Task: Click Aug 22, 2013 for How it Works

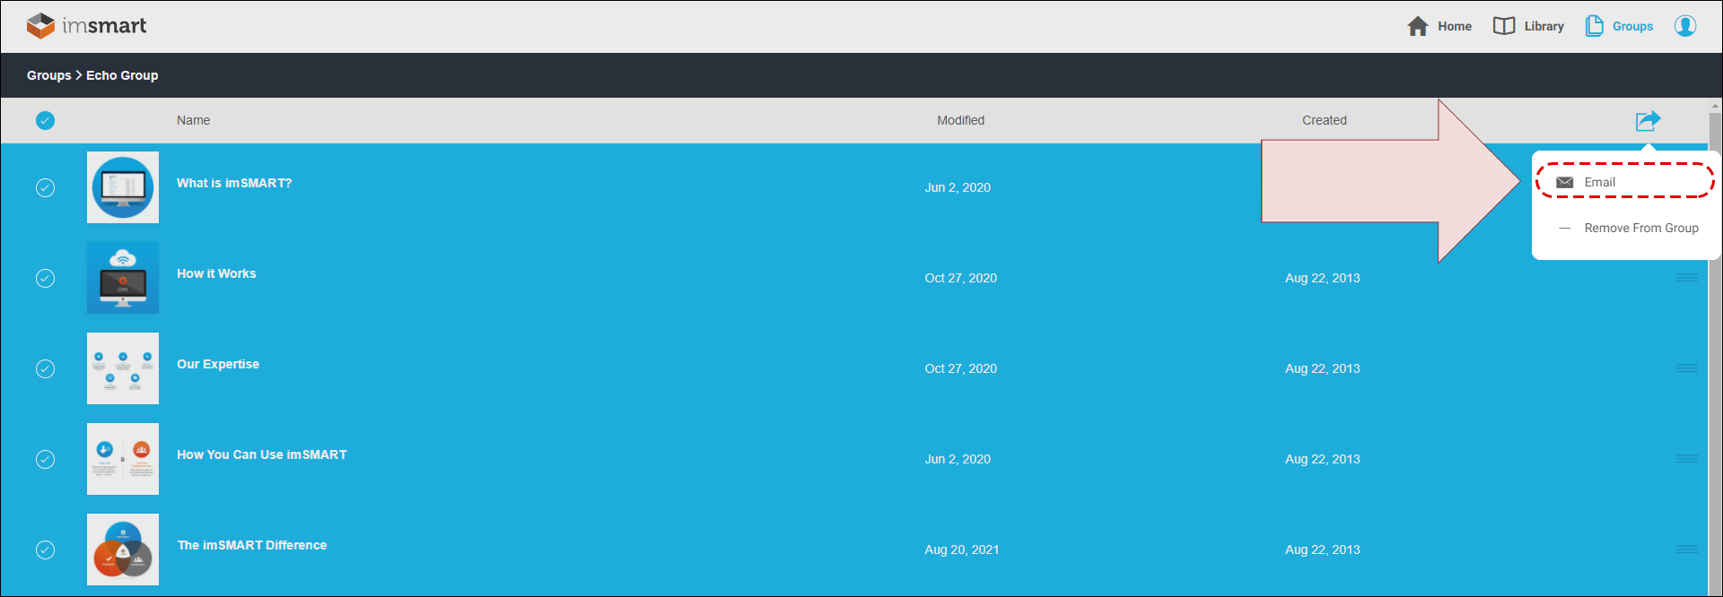Action: point(1323,278)
